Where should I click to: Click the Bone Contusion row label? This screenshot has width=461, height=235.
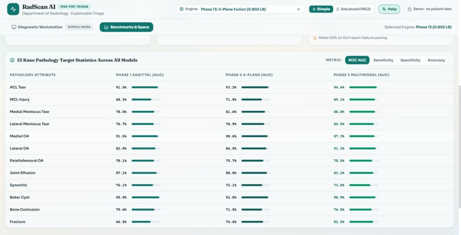click(25, 209)
